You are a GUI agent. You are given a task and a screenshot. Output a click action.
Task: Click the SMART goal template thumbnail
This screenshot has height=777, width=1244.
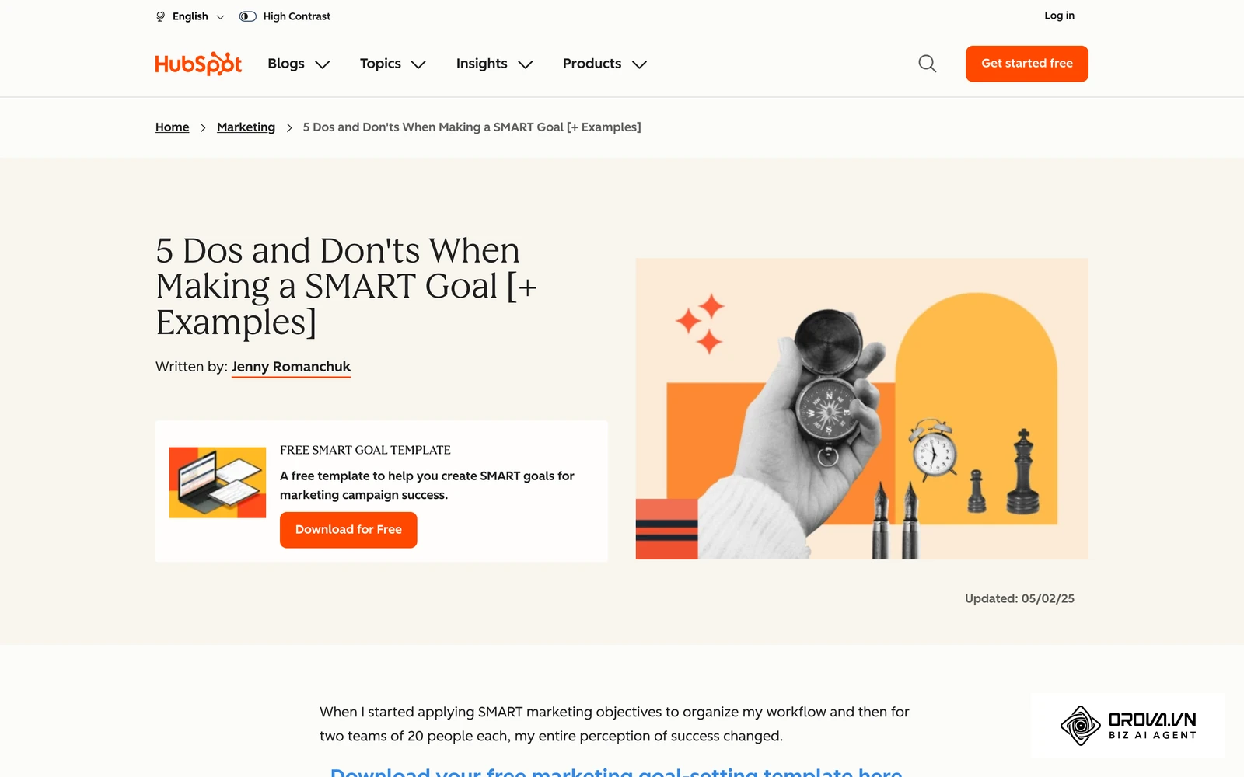[218, 483]
